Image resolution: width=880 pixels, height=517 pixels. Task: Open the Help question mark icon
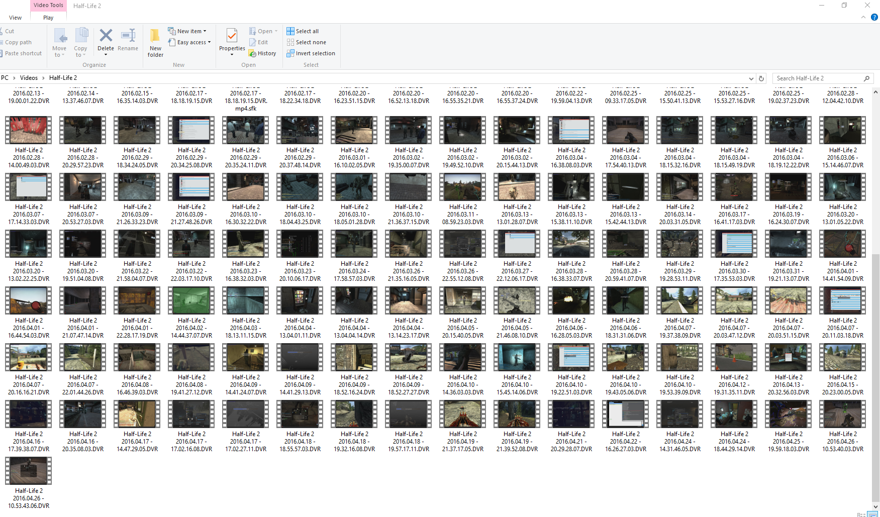874,17
